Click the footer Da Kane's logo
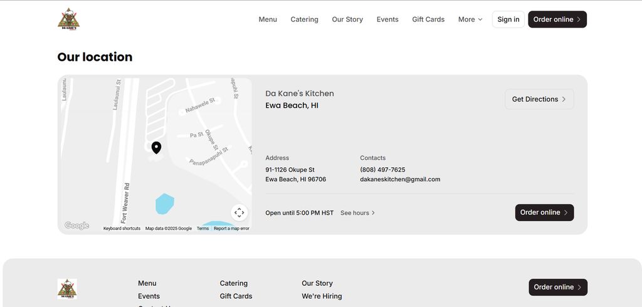The width and height of the screenshot is (642, 307). point(67,288)
